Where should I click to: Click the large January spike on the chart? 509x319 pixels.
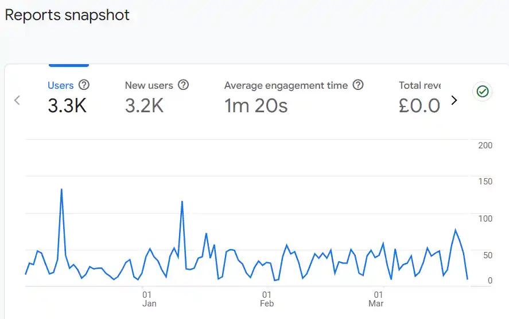(182, 202)
